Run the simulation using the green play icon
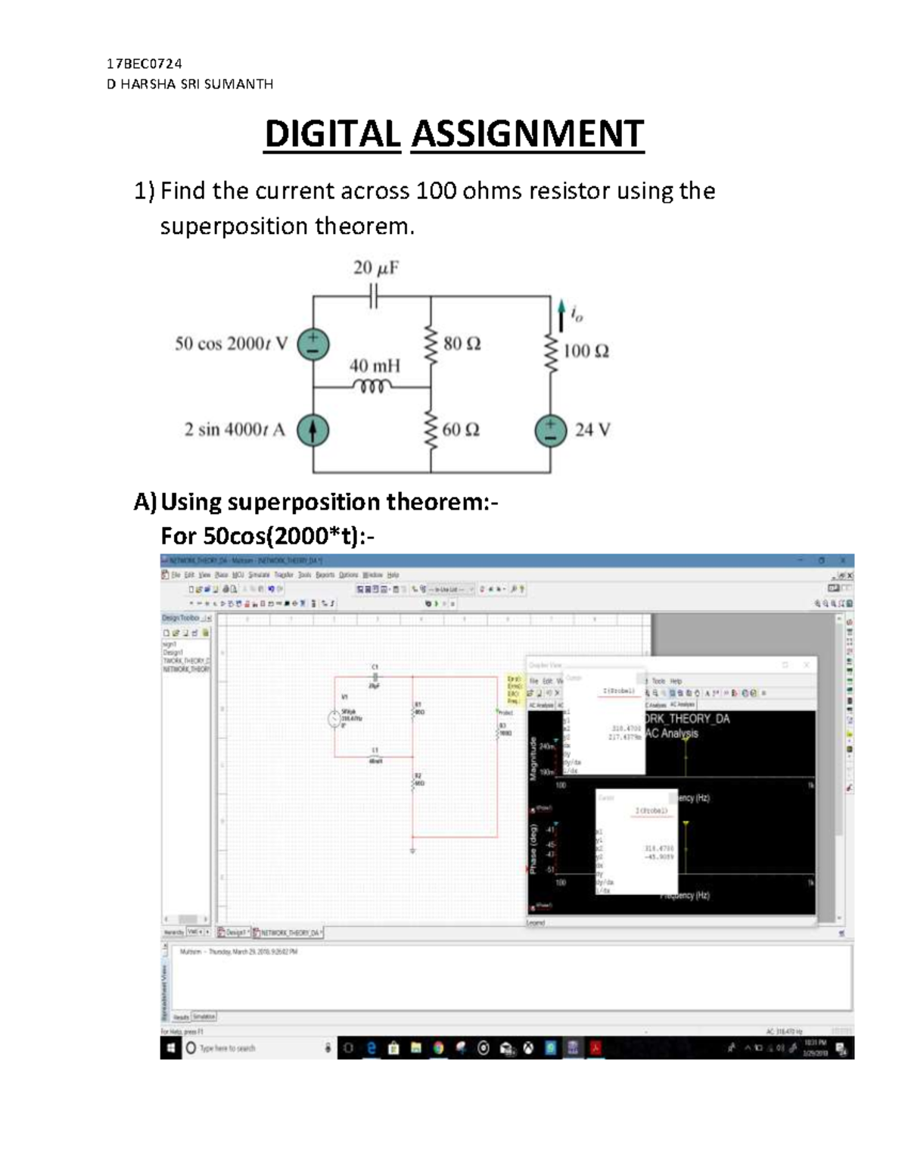Viewport: 908px width, 1176px height. coord(436,603)
